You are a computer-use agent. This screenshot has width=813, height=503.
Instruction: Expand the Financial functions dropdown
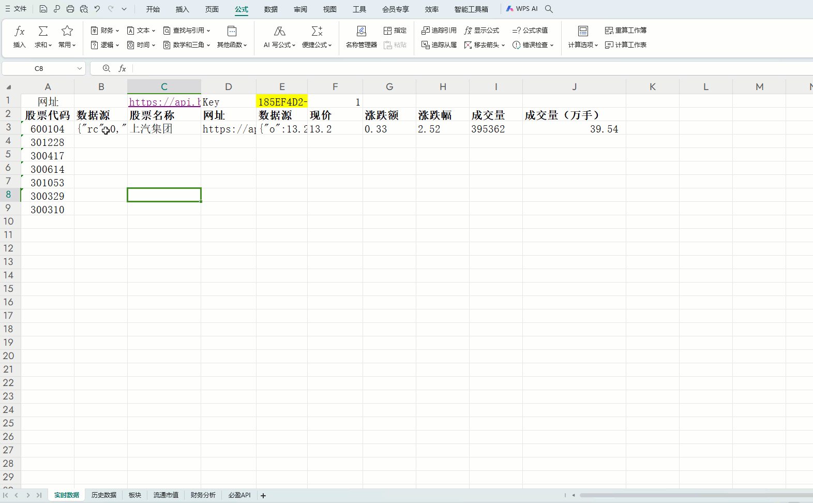pos(105,31)
